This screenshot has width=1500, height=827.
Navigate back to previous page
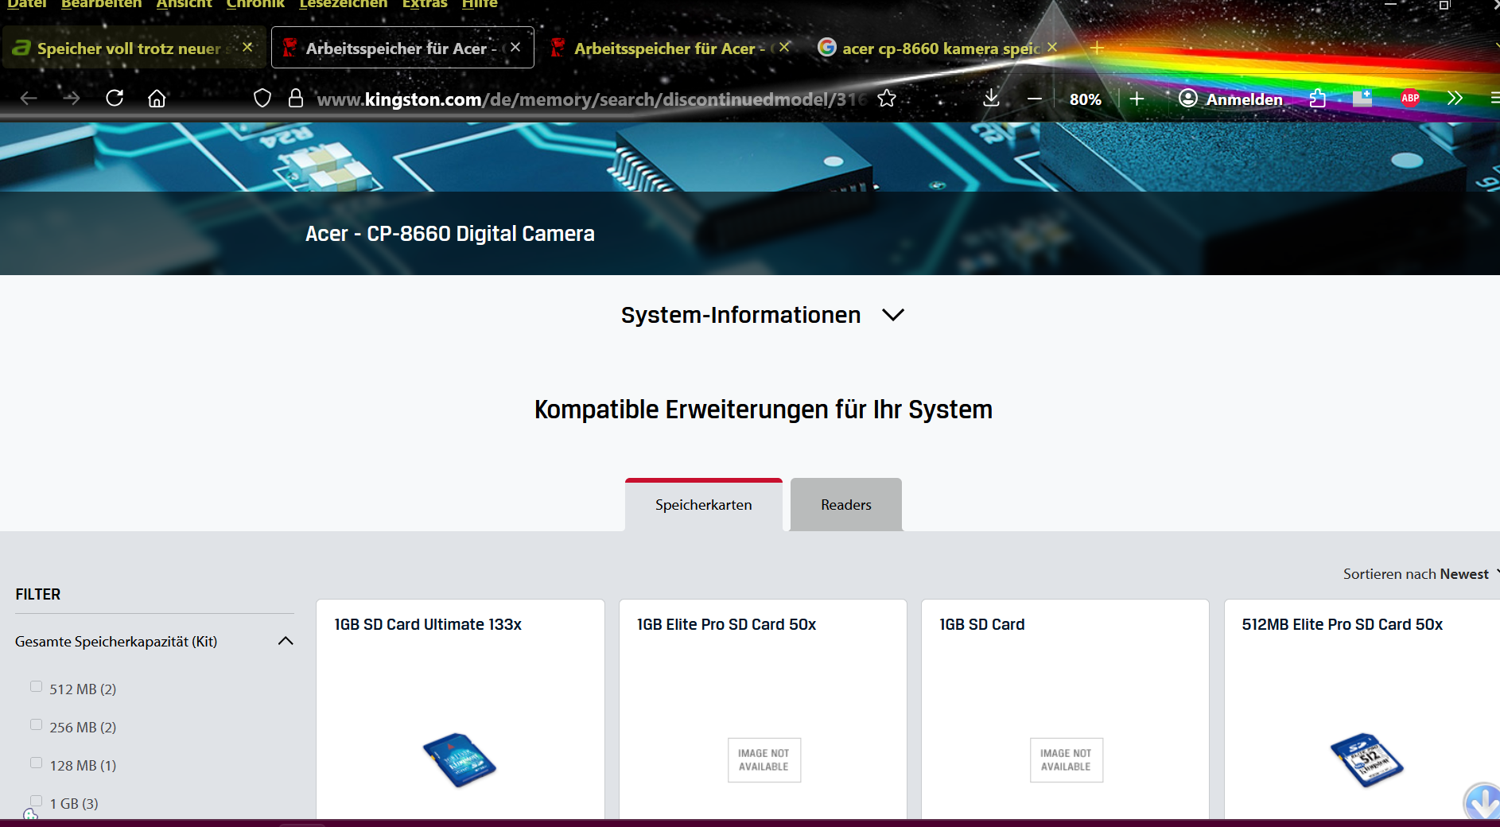[x=29, y=98]
